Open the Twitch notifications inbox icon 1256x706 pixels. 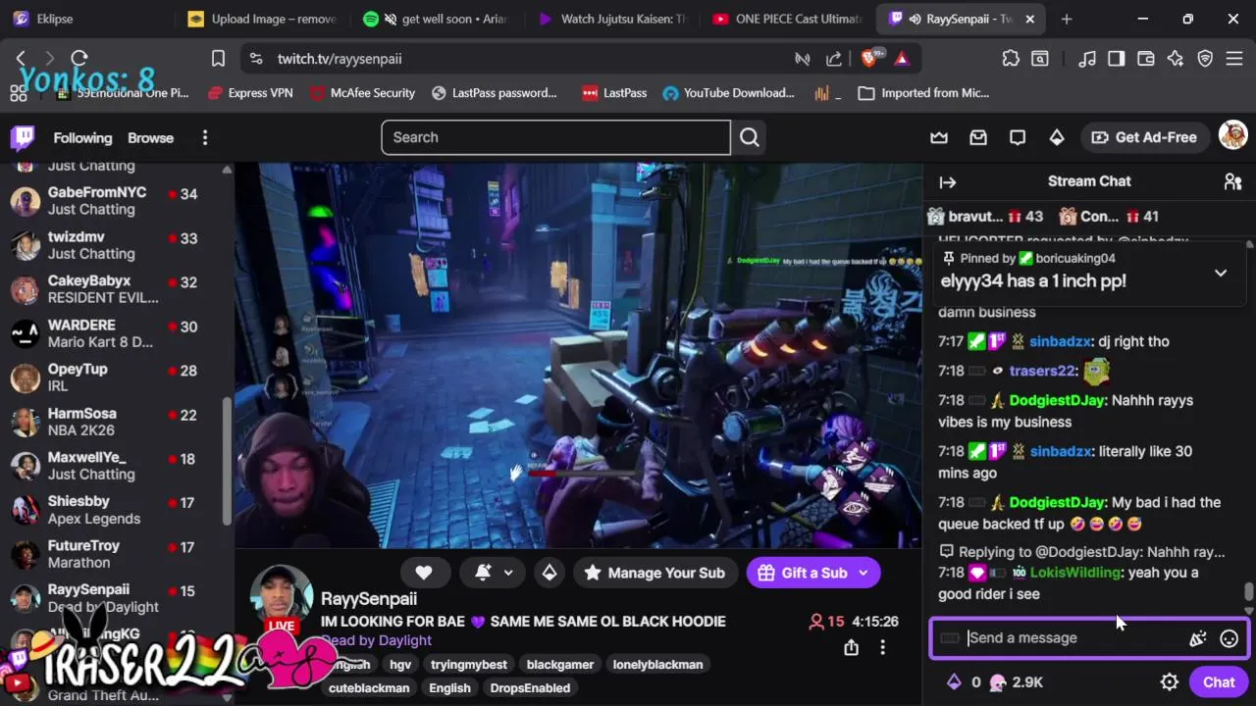[x=978, y=137]
